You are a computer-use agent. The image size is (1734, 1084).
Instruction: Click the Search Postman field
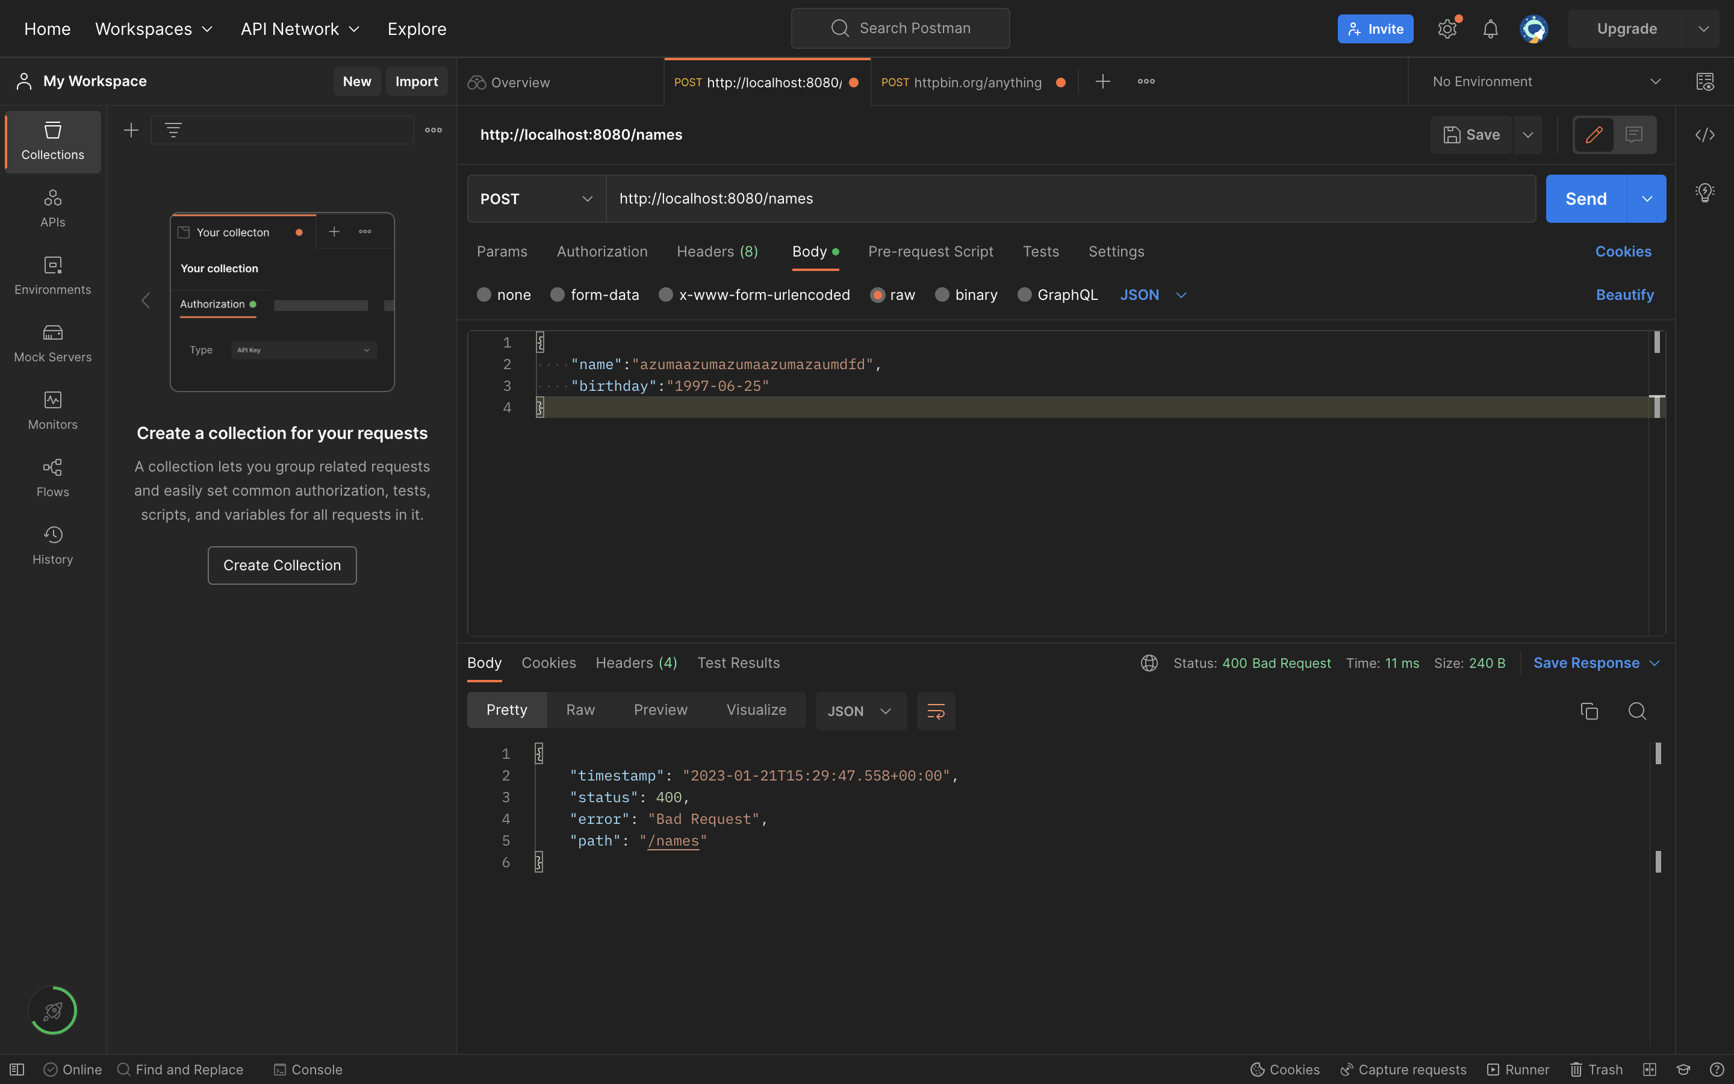pos(900,28)
